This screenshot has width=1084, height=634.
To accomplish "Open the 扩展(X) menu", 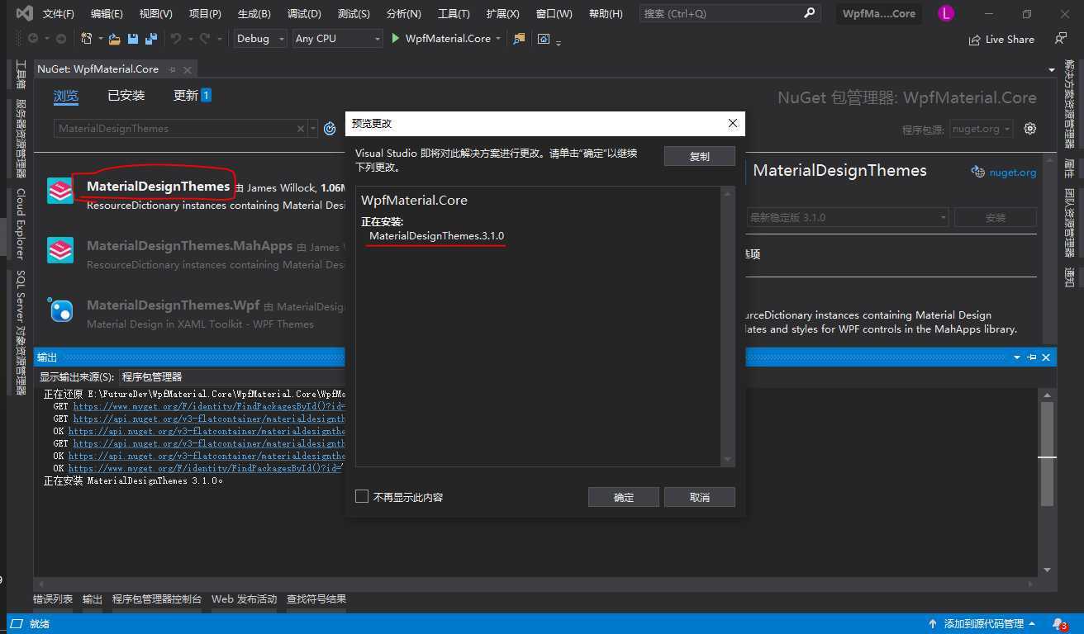I will pyautogui.click(x=503, y=13).
